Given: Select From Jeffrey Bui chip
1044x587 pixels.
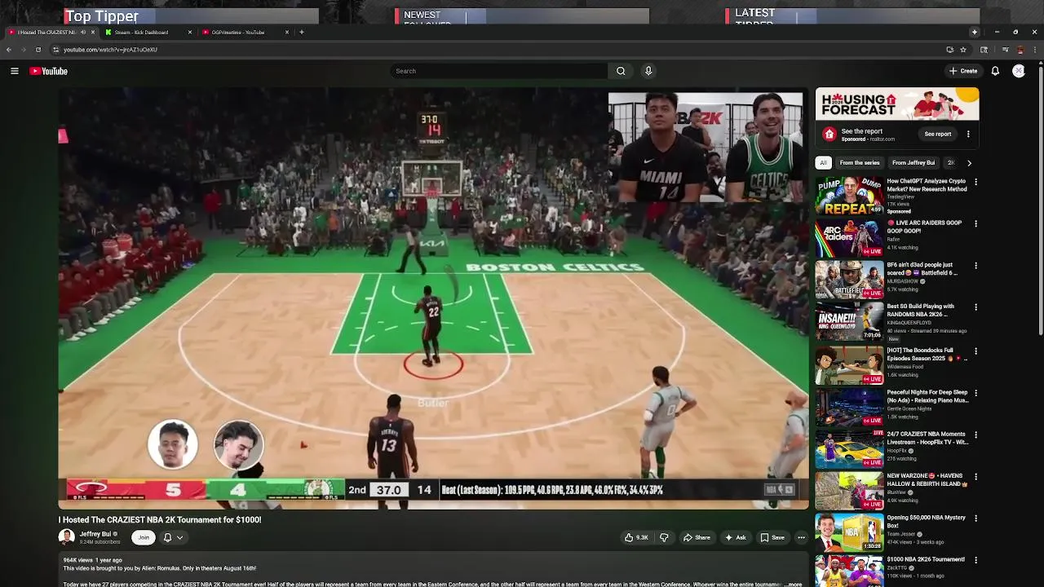Looking at the screenshot, I should [913, 162].
